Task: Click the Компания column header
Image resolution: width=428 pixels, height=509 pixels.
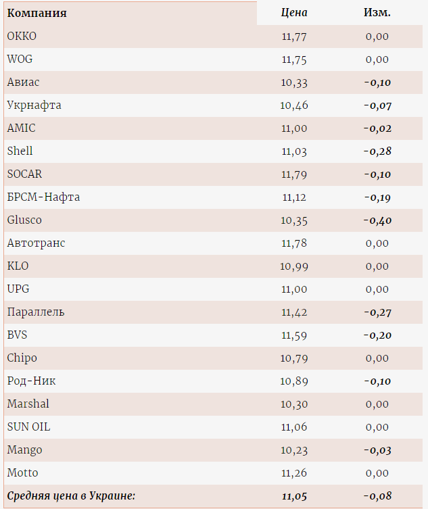Action: point(37,13)
